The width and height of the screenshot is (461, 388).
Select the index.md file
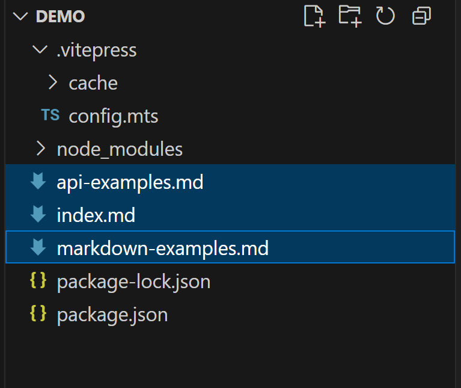coord(96,215)
